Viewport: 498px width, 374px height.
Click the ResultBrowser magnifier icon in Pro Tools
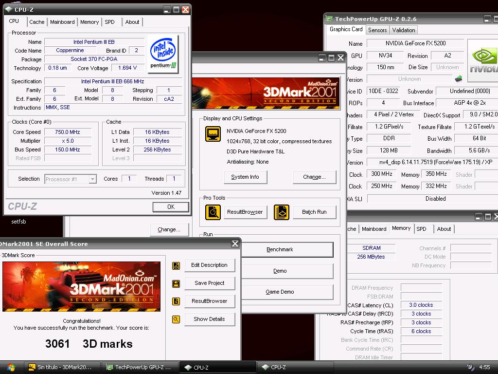(213, 212)
